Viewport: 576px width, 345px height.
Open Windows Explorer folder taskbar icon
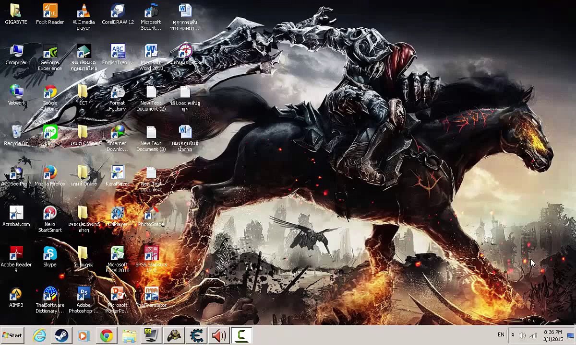pos(129,335)
